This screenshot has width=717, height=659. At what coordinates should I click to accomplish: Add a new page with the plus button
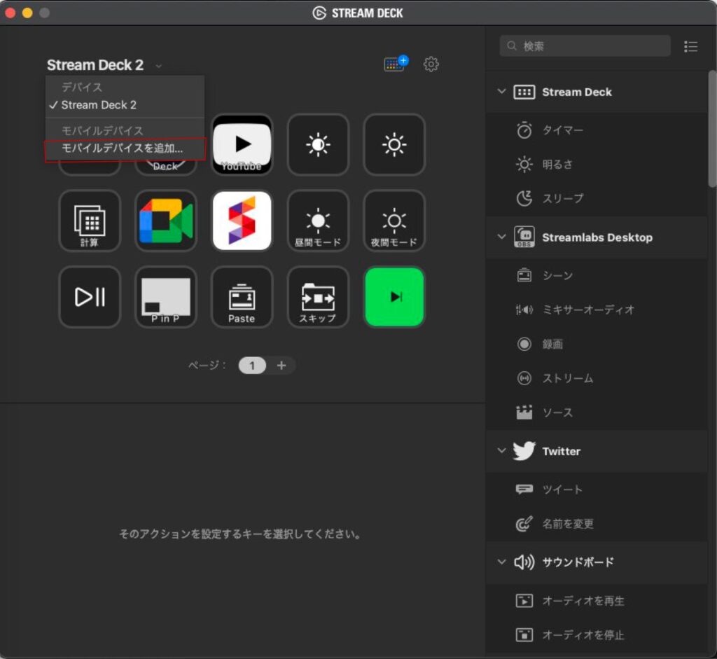pos(282,365)
